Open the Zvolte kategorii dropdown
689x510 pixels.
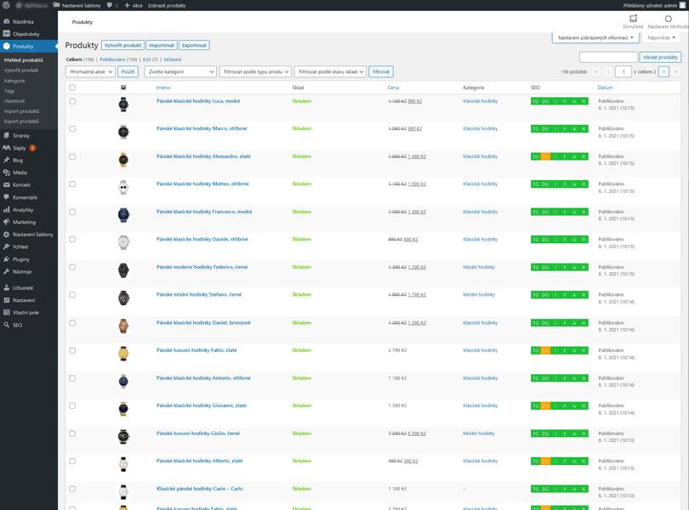[180, 71]
